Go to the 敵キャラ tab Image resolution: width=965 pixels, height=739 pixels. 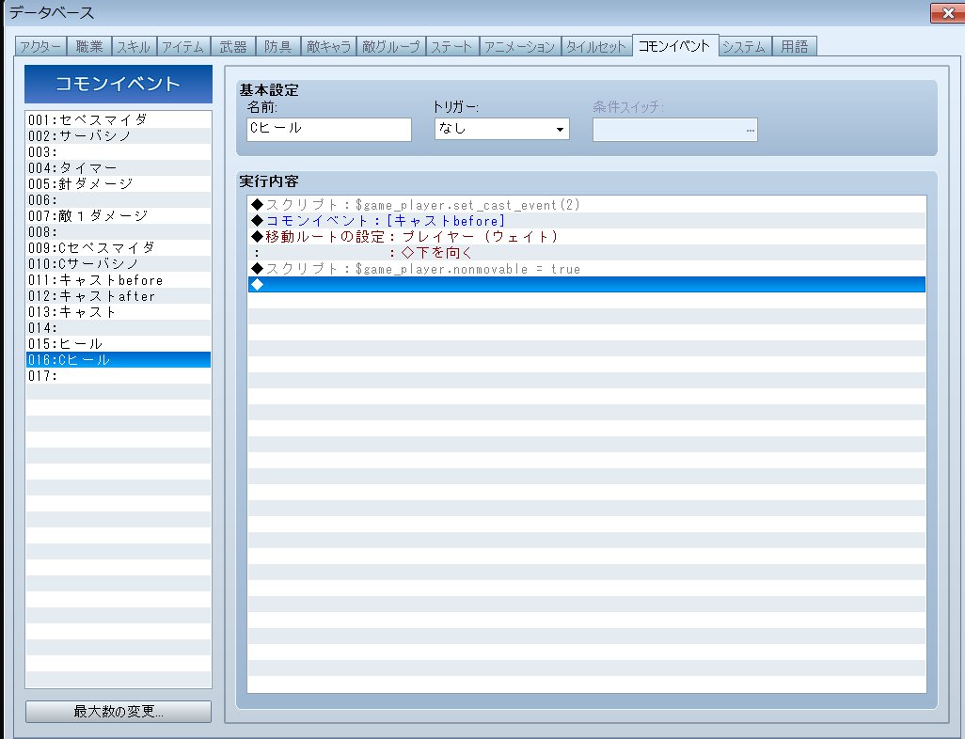pyautogui.click(x=328, y=47)
